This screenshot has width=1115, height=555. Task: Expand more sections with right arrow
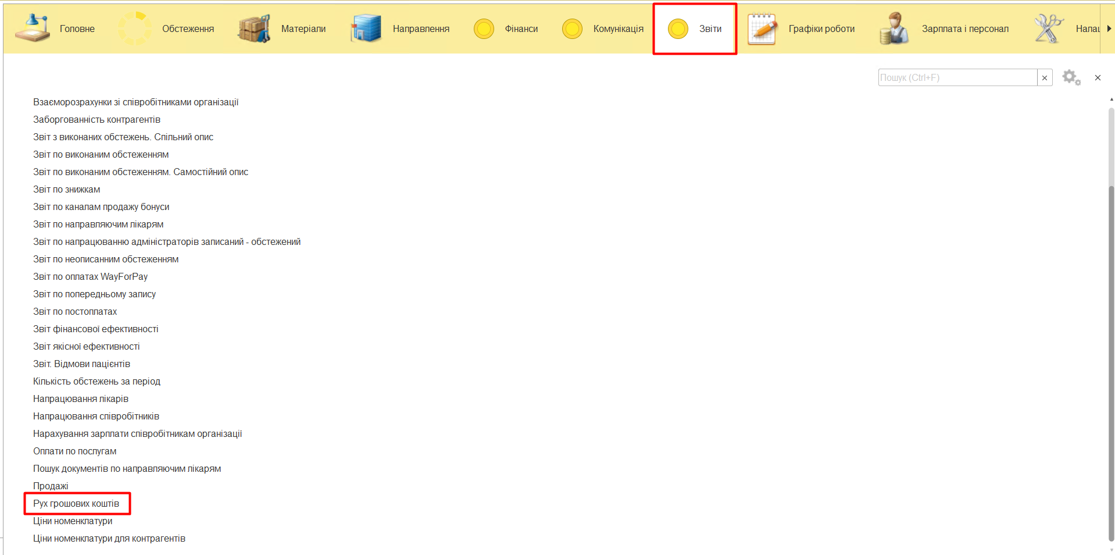1109,29
